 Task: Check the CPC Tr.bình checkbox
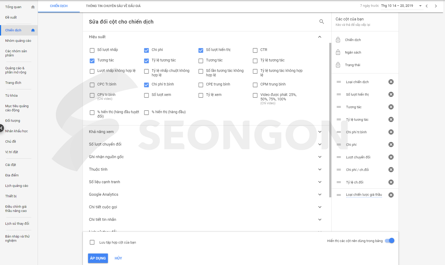[x=92, y=85]
